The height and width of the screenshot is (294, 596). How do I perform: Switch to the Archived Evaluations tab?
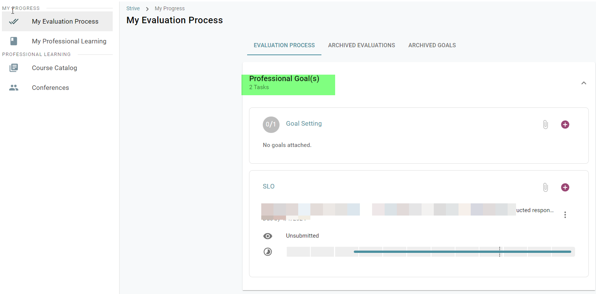point(361,45)
